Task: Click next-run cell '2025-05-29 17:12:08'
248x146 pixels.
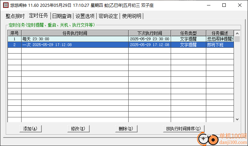Action: pos(149,45)
